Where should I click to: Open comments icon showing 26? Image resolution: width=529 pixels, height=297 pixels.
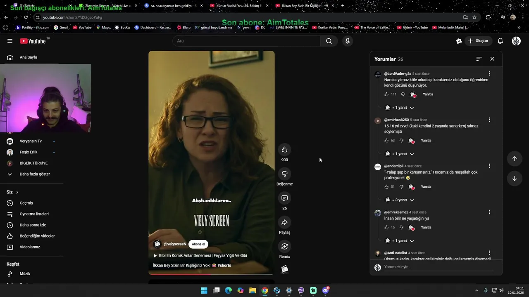coord(284,198)
